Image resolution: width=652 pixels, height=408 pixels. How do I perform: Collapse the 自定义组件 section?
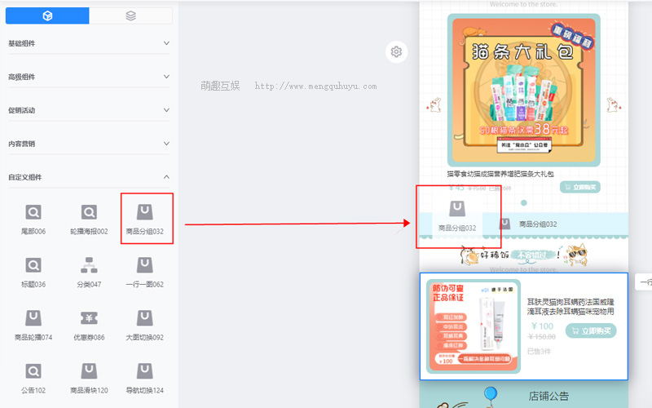(89, 177)
